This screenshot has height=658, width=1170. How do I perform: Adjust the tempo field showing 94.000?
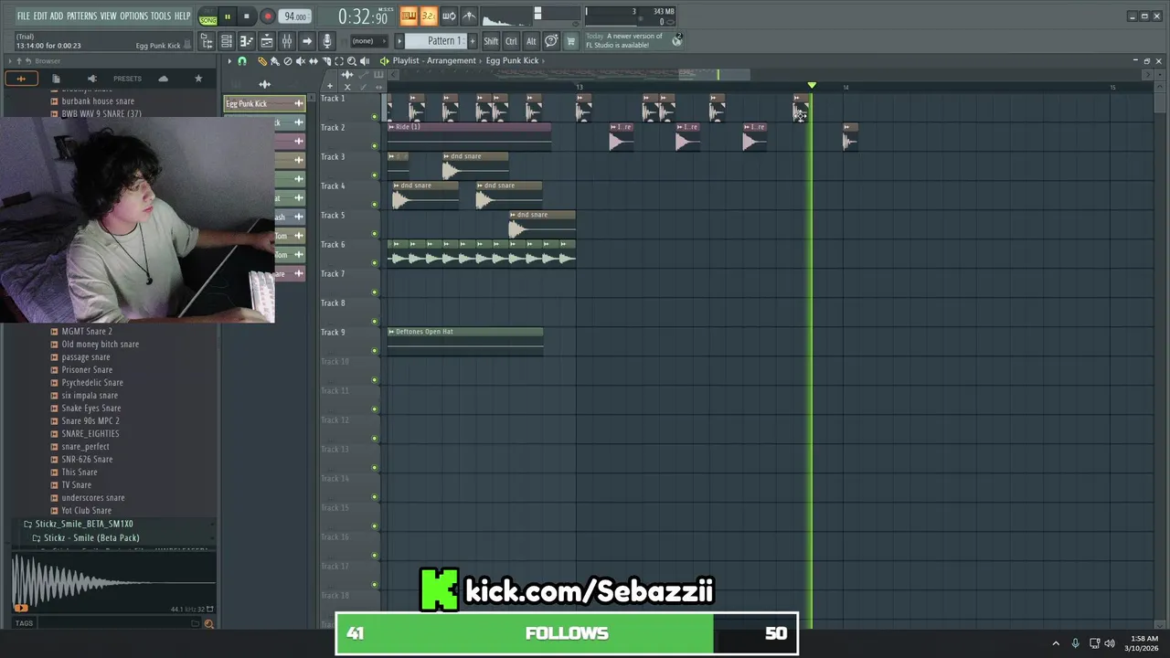(295, 16)
